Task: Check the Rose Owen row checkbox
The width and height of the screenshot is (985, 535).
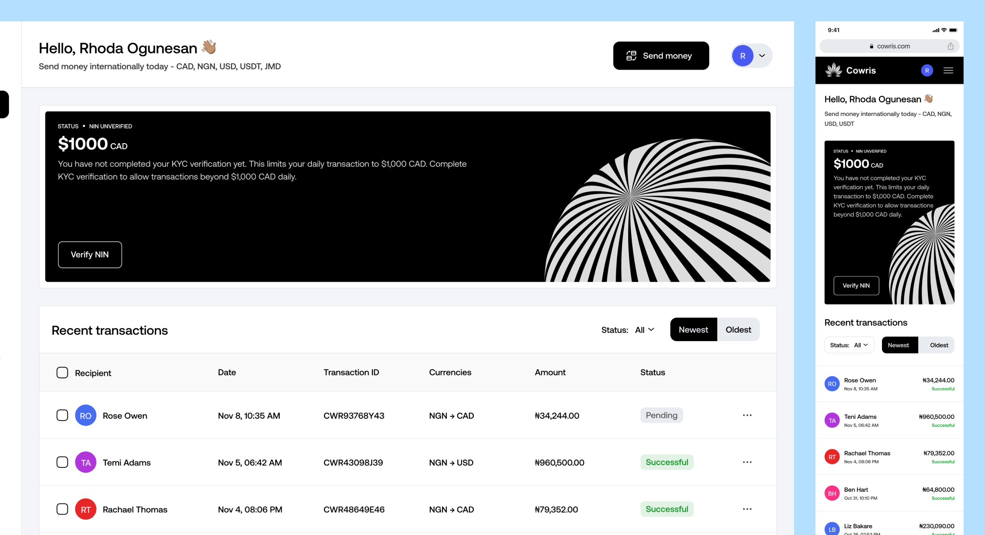Action: pos(62,416)
